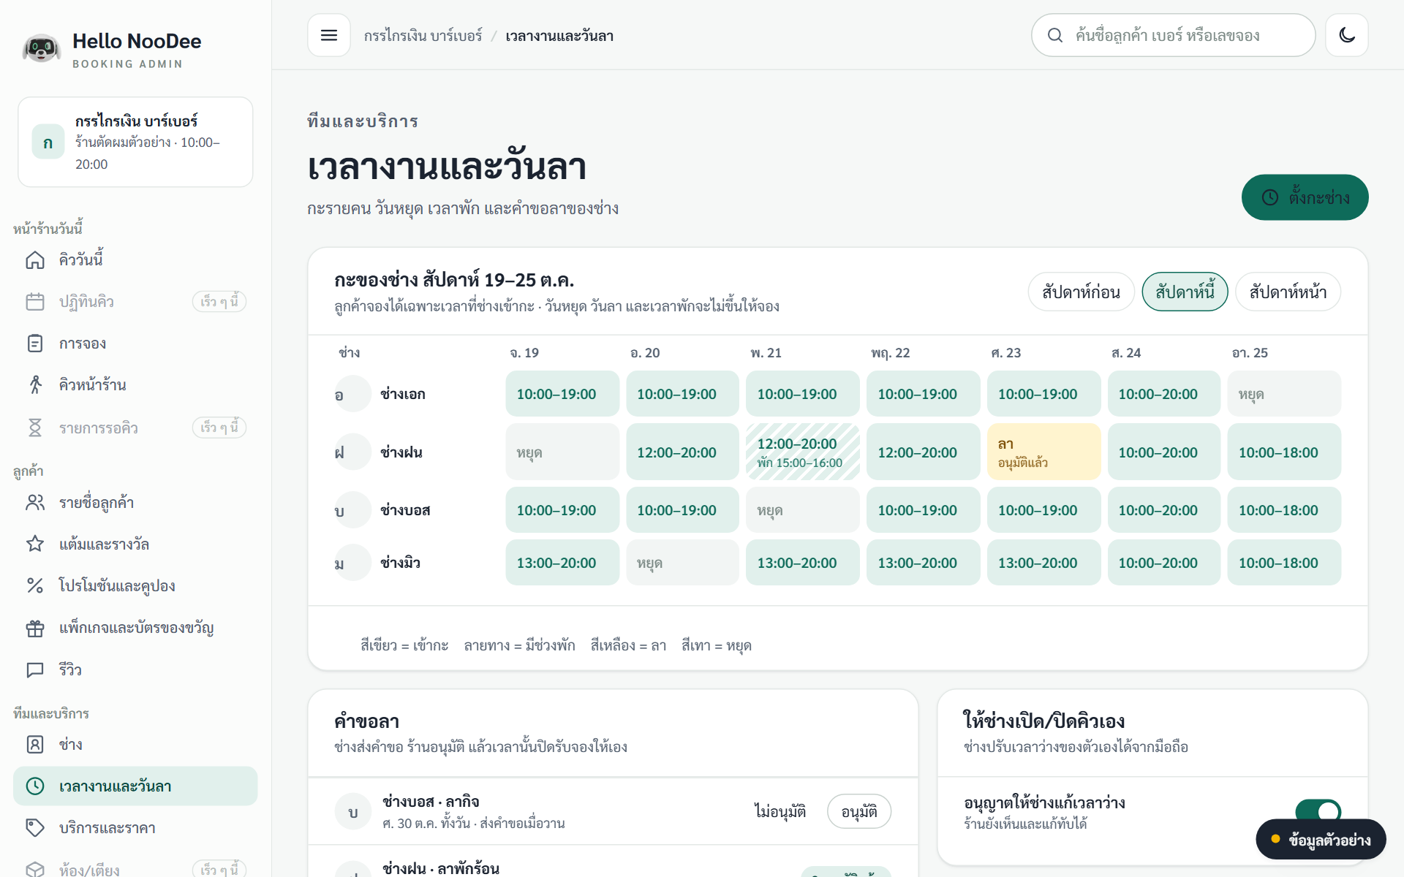This screenshot has height=877, width=1404.
Task: Click the home icon for คิววันนี้
Action: coord(35,260)
